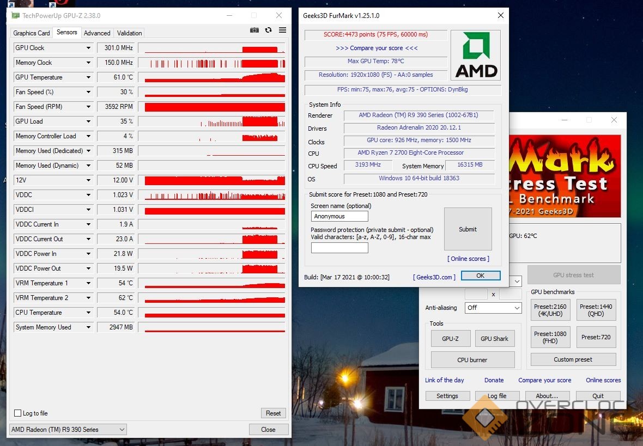Open the Geeks3D.com link

(434, 277)
